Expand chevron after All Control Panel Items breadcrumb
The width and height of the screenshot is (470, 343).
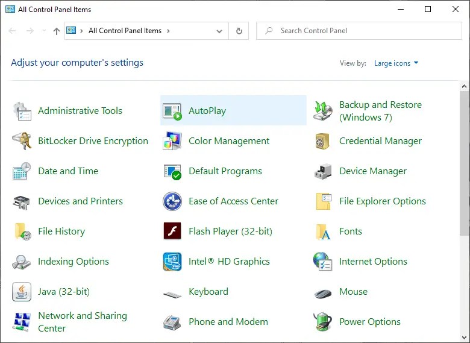point(168,31)
